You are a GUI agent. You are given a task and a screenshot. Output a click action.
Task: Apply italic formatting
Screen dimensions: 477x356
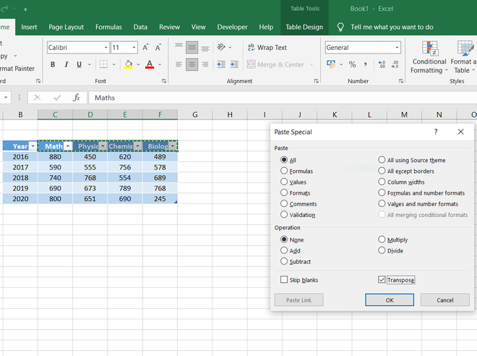(66, 64)
